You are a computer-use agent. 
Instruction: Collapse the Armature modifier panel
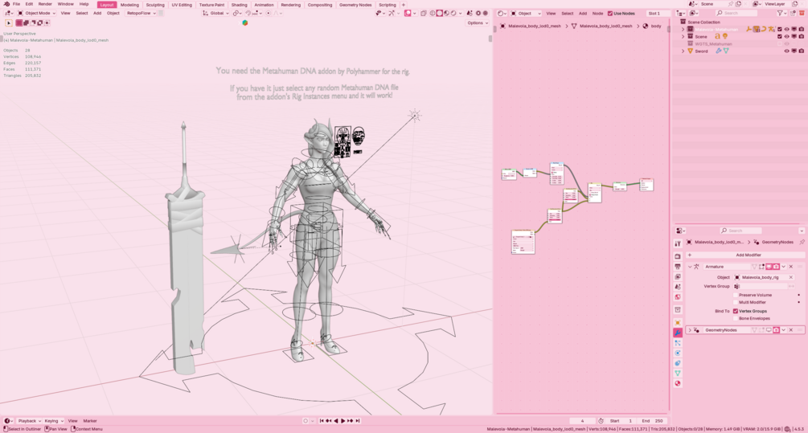pos(690,267)
